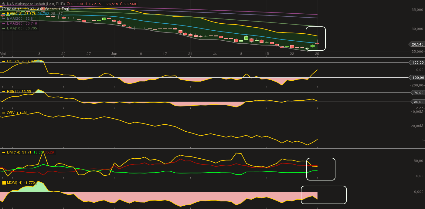Click the Jun label on the date axis
Image resolution: width=425 pixels, height=209 pixels.
point(114,54)
